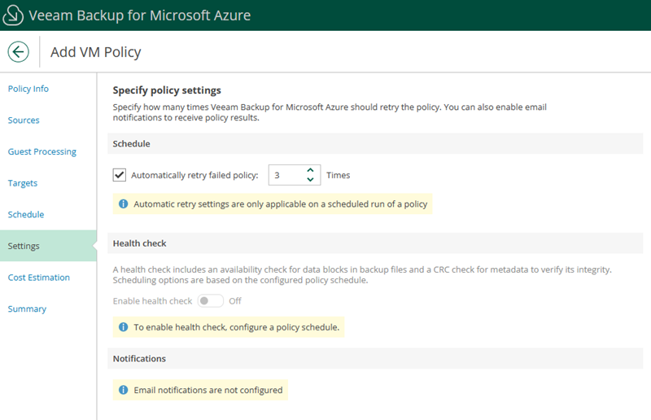Select the Settings step
651x420 pixels.
[24, 246]
